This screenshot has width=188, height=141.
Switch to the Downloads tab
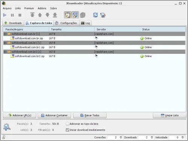[x=13, y=23]
